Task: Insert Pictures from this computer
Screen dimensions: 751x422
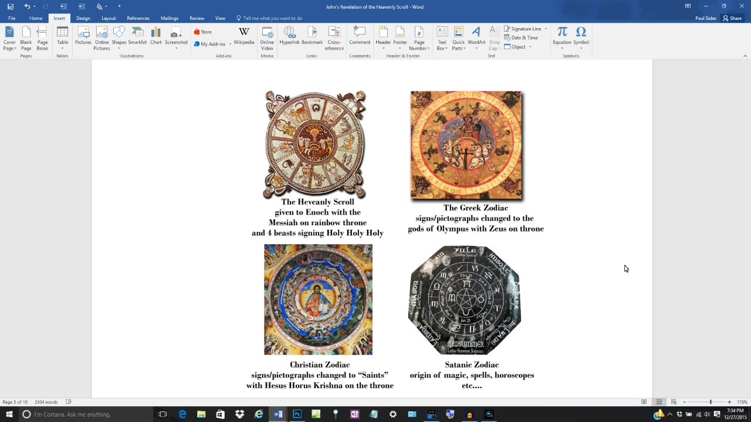Action: (x=83, y=36)
